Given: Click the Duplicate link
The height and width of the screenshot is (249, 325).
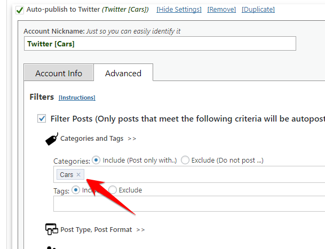Looking at the screenshot, I should [x=258, y=10].
